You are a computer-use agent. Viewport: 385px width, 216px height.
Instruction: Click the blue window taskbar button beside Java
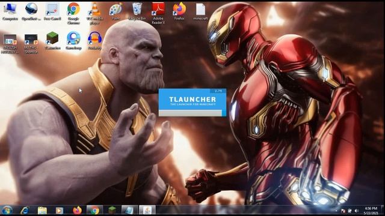point(129,210)
